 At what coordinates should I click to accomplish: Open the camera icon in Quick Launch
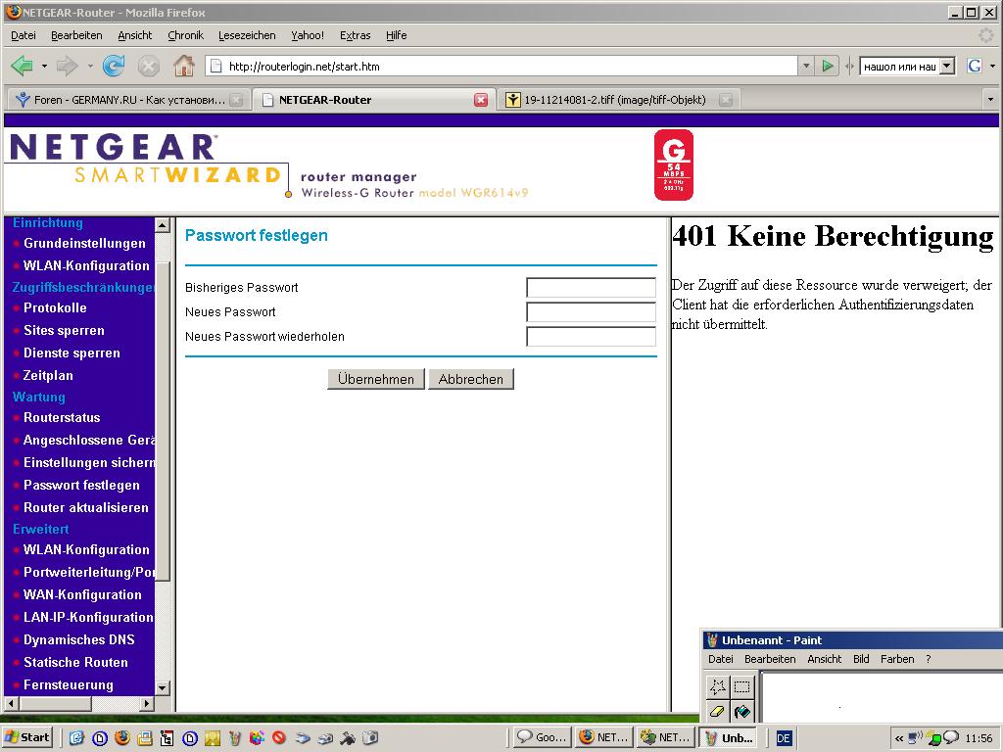click(x=370, y=738)
